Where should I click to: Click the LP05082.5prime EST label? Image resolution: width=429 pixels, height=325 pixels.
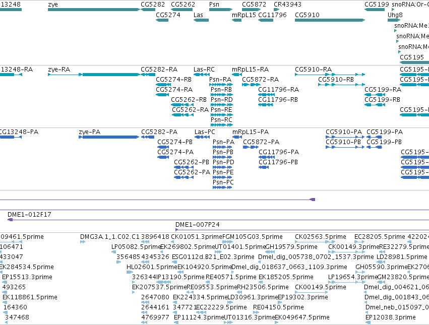coord(136,247)
